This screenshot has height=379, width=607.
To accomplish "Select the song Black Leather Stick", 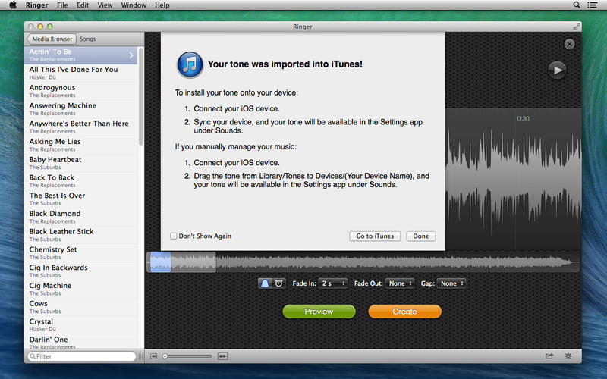I will coord(80,235).
